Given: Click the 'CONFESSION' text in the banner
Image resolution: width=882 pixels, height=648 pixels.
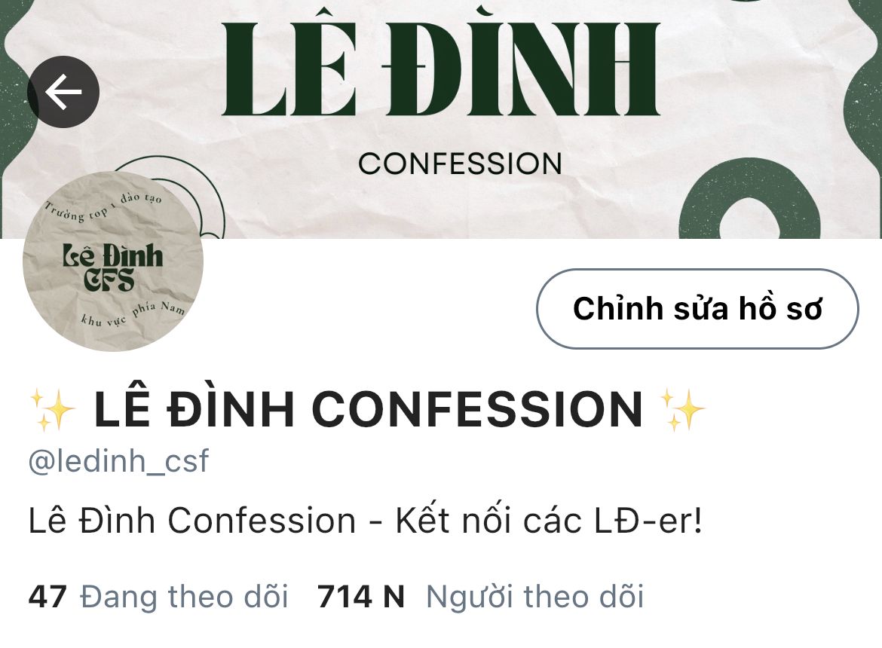Looking at the screenshot, I should click(460, 164).
